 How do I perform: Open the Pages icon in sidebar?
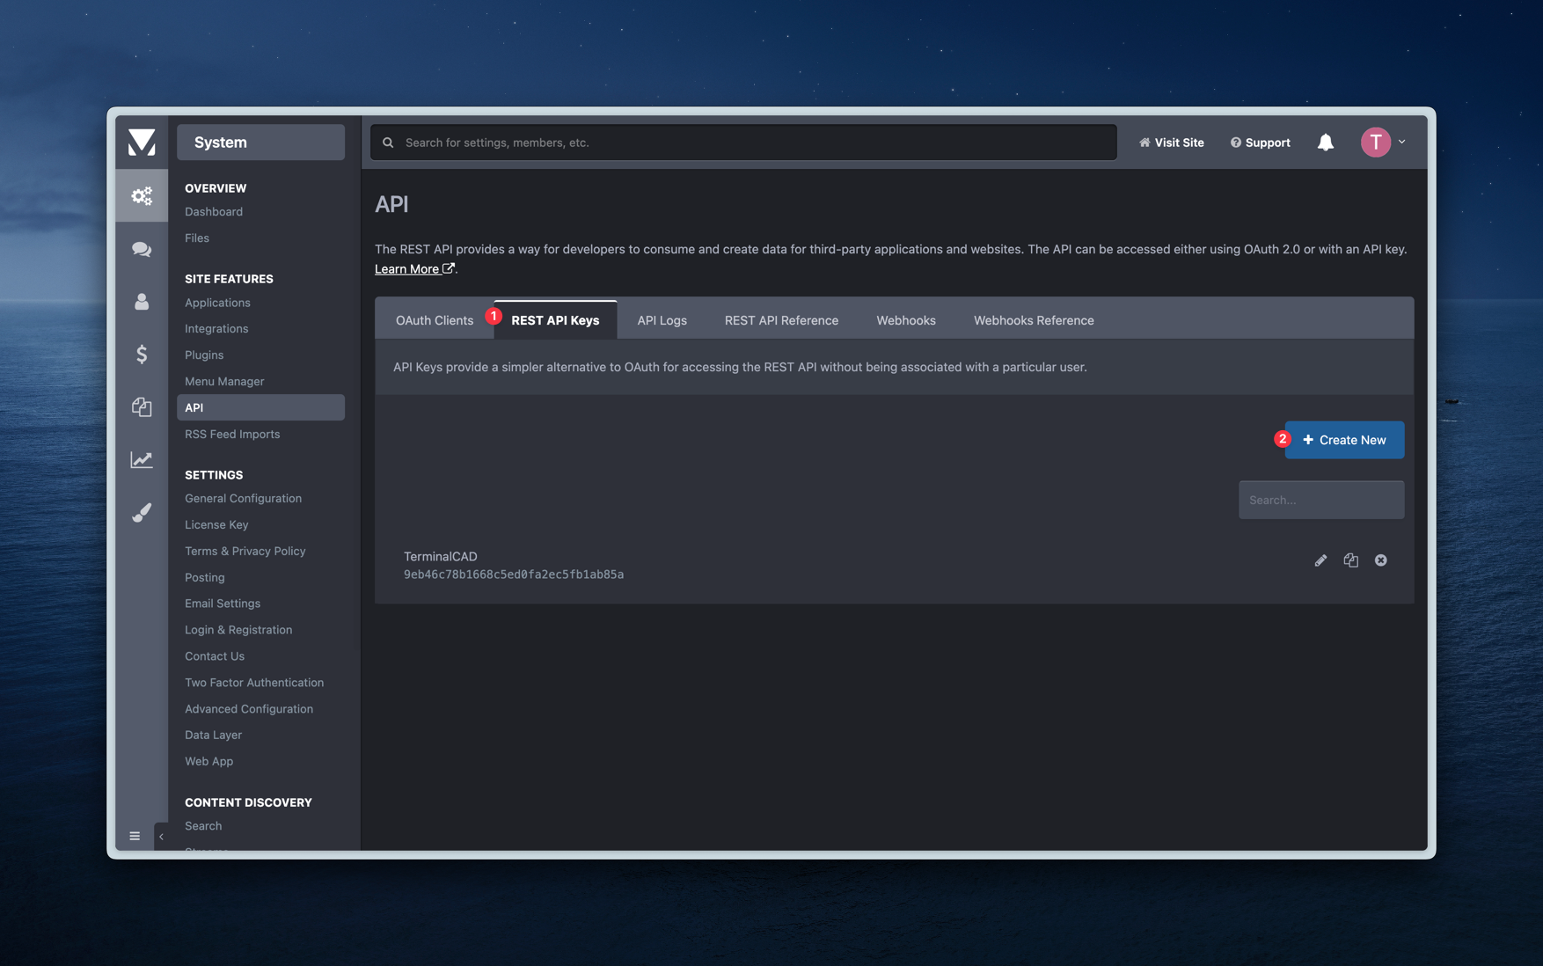coord(142,407)
